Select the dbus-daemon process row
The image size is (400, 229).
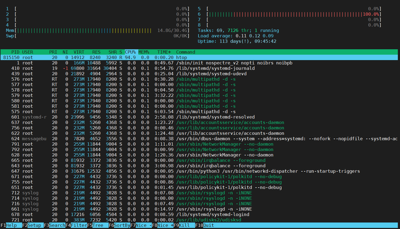(x=199, y=139)
